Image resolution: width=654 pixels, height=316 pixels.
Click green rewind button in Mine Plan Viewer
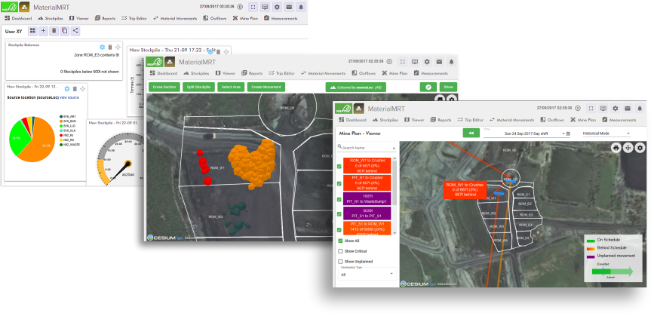pos(471,133)
